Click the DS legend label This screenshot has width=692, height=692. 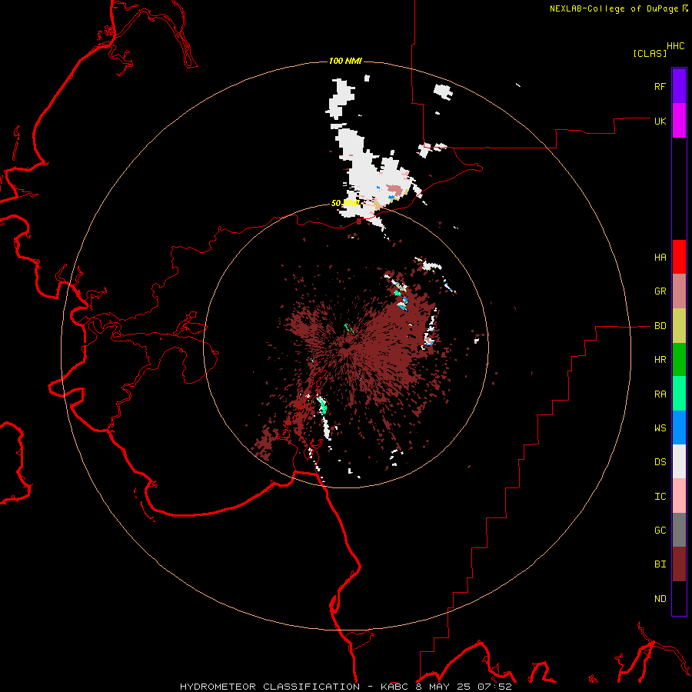(660, 462)
